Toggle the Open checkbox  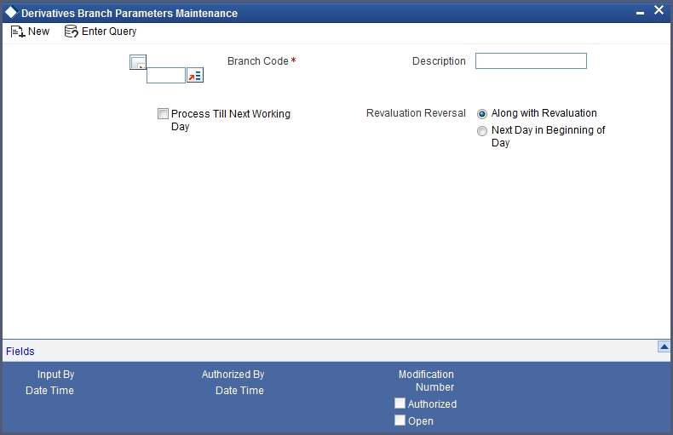coord(400,420)
